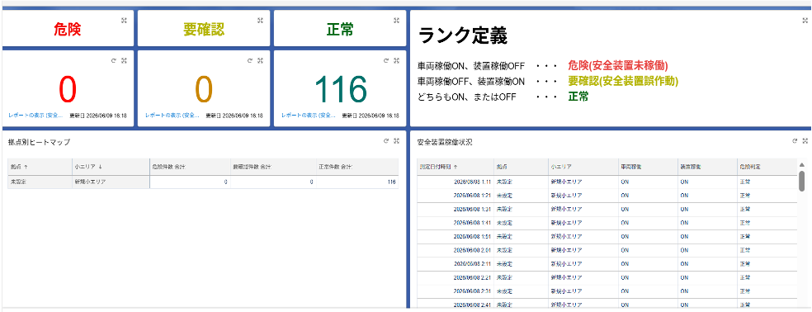
Task: Sort heatmap by 拠点 column header
Action: coord(40,167)
